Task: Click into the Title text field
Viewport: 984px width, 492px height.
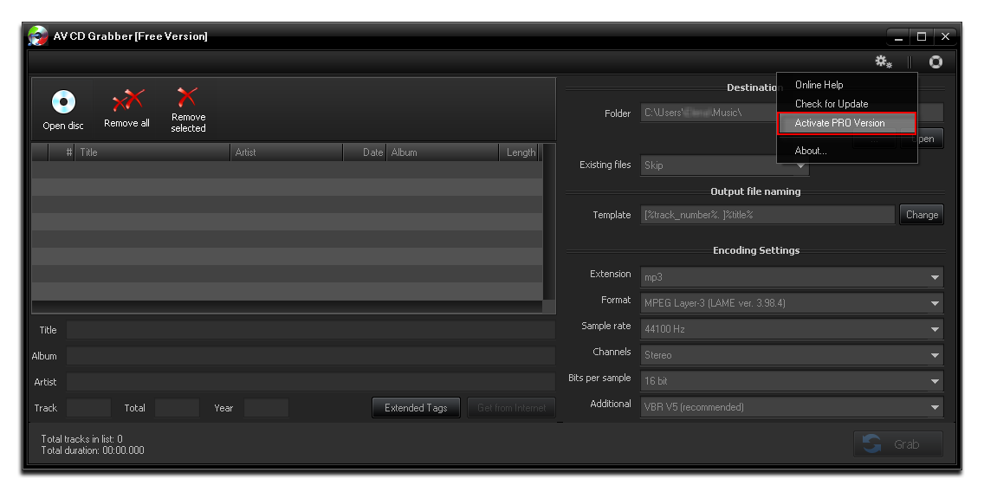Action: tap(310, 330)
